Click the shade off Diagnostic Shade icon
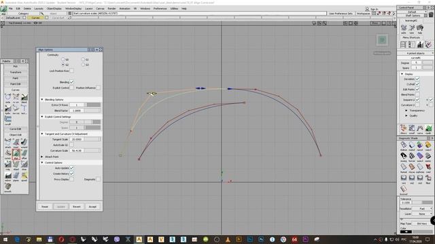435x244 pixels. tap(404, 144)
